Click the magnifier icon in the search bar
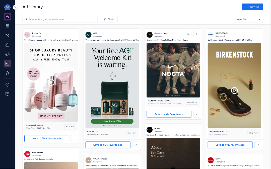Viewport: 271px width, 169px height. coord(26,19)
